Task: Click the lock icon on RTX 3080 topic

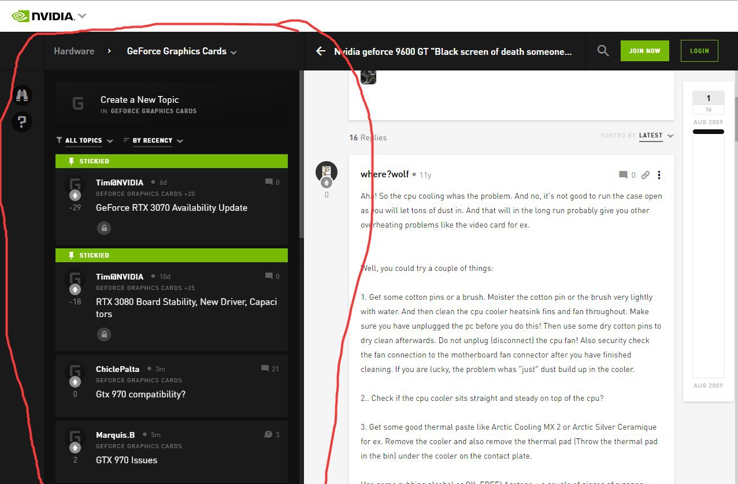Action: [104, 334]
